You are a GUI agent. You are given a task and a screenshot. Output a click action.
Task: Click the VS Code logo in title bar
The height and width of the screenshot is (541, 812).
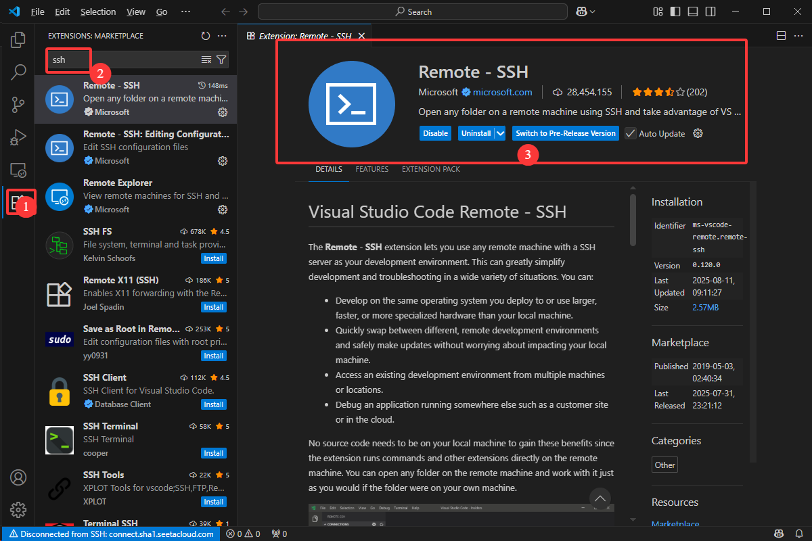point(15,11)
